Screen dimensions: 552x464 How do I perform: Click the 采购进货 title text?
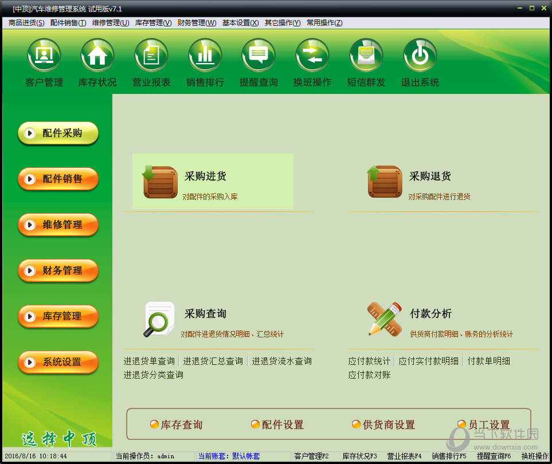pyautogui.click(x=206, y=176)
